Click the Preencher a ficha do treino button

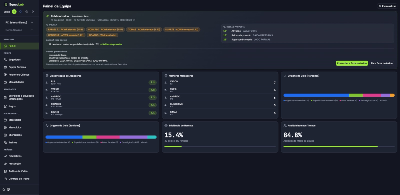[x=352, y=63]
